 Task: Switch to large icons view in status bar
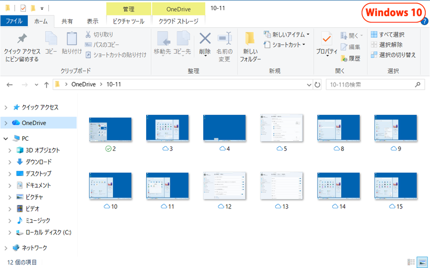pos(422,262)
